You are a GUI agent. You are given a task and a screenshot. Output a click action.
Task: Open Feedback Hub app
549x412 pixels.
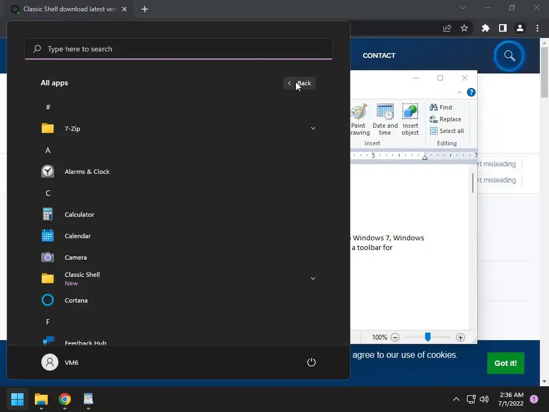179,341
